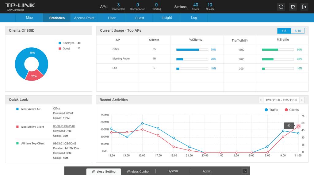This screenshot has width=314, height=175.
Task: Click the Traffic(MB) column header
Action: (239, 40)
